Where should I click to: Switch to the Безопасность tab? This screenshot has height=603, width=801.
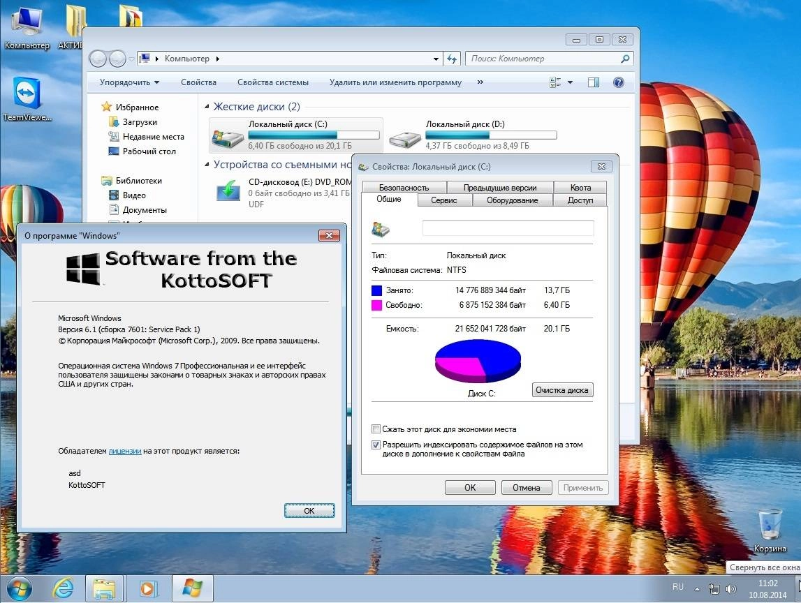[404, 187]
